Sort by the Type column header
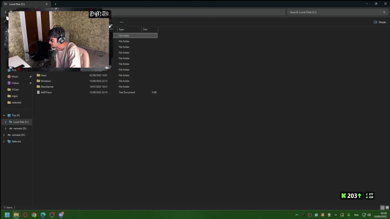Image resolution: width=390 pixels, height=219 pixels. tap(129, 30)
